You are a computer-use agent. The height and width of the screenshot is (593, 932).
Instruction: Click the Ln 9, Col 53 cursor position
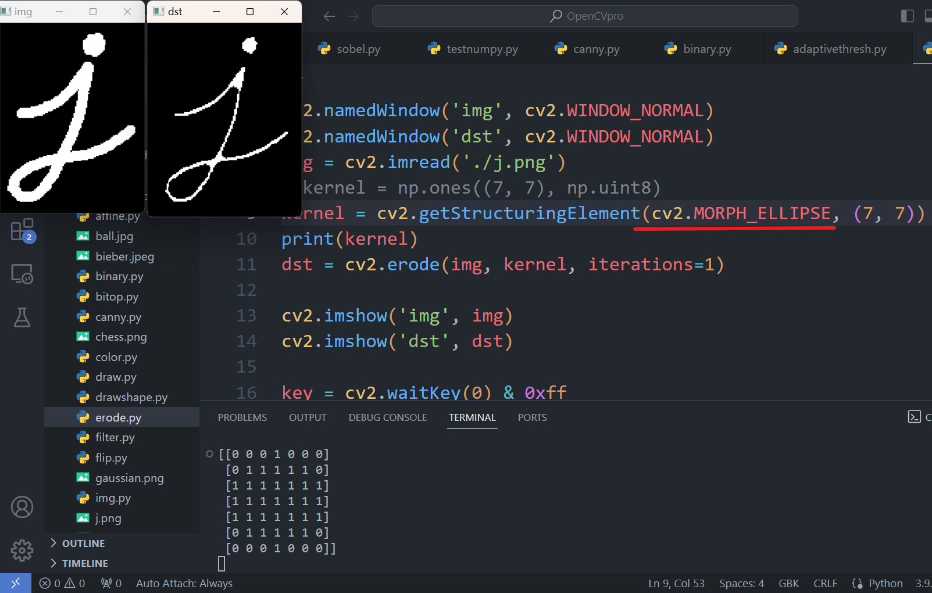click(x=676, y=583)
